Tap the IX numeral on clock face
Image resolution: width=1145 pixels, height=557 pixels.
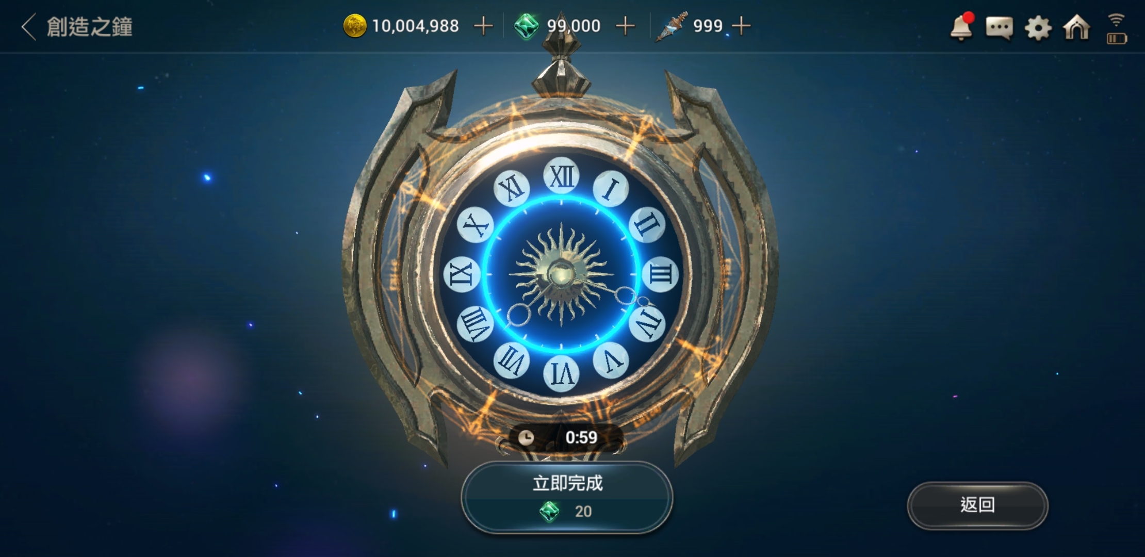click(x=462, y=274)
